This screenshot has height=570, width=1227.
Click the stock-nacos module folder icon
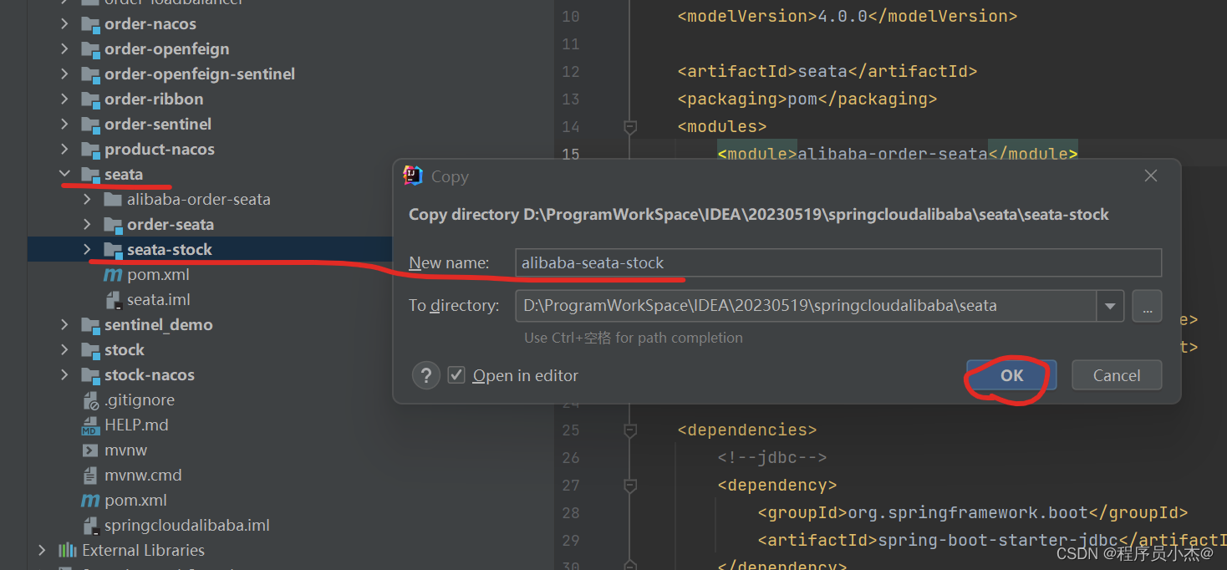pos(90,375)
